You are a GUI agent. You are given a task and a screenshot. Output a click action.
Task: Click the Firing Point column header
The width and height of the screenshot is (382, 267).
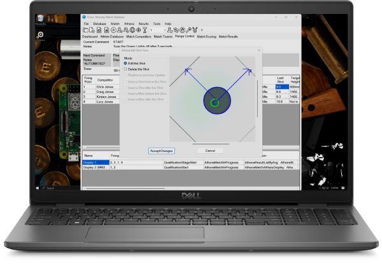pyautogui.click(x=88, y=79)
